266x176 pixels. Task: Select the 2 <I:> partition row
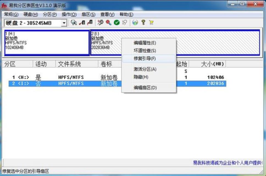pos(117,83)
